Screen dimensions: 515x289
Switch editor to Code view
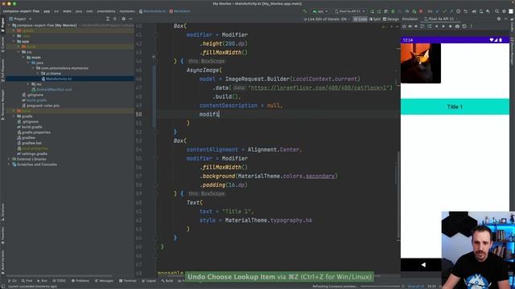[x=360, y=19]
